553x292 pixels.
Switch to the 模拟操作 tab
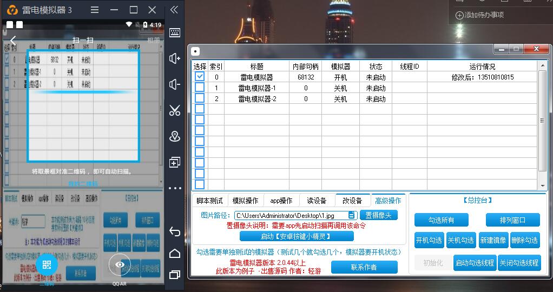coord(246,201)
